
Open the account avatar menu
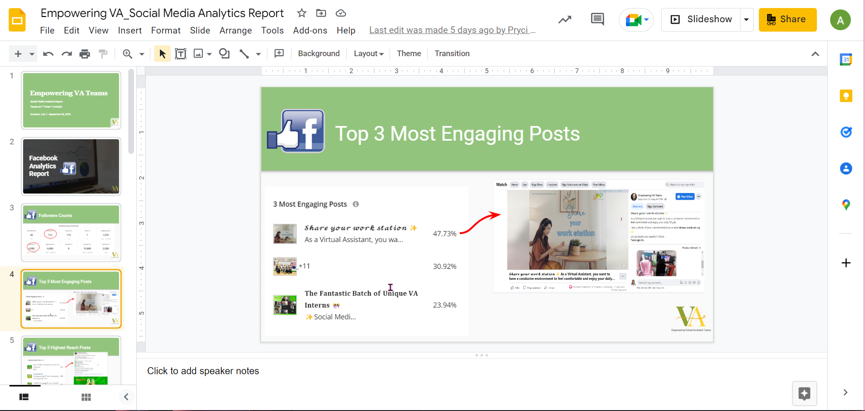(840, 20)
